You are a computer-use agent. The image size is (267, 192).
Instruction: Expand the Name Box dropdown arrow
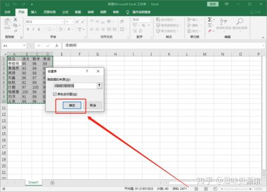[x=24, y=45]
